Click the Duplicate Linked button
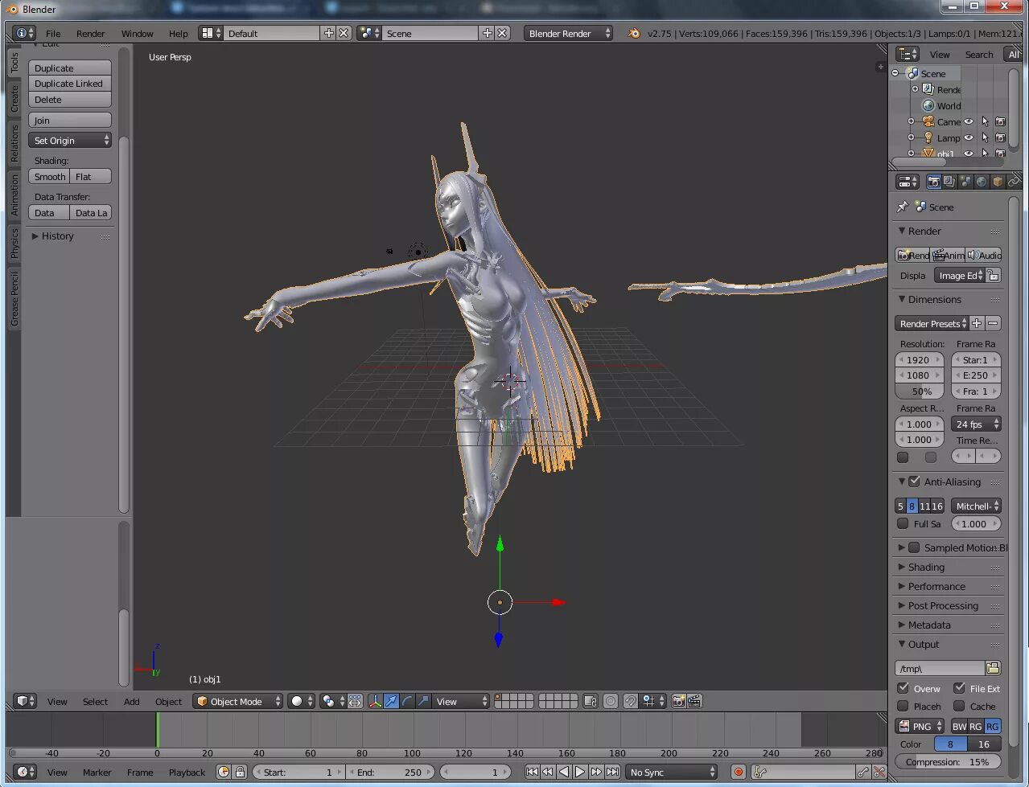The image size is (1029, 787). tap(70, 84)
